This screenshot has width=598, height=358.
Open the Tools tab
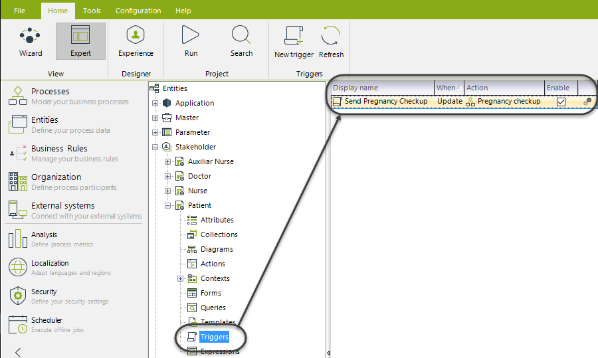pos(92,11)
